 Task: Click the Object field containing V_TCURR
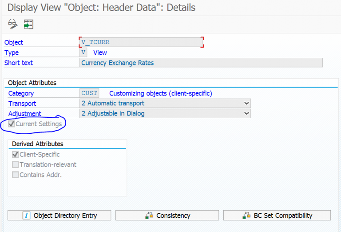tap(141, 42)
